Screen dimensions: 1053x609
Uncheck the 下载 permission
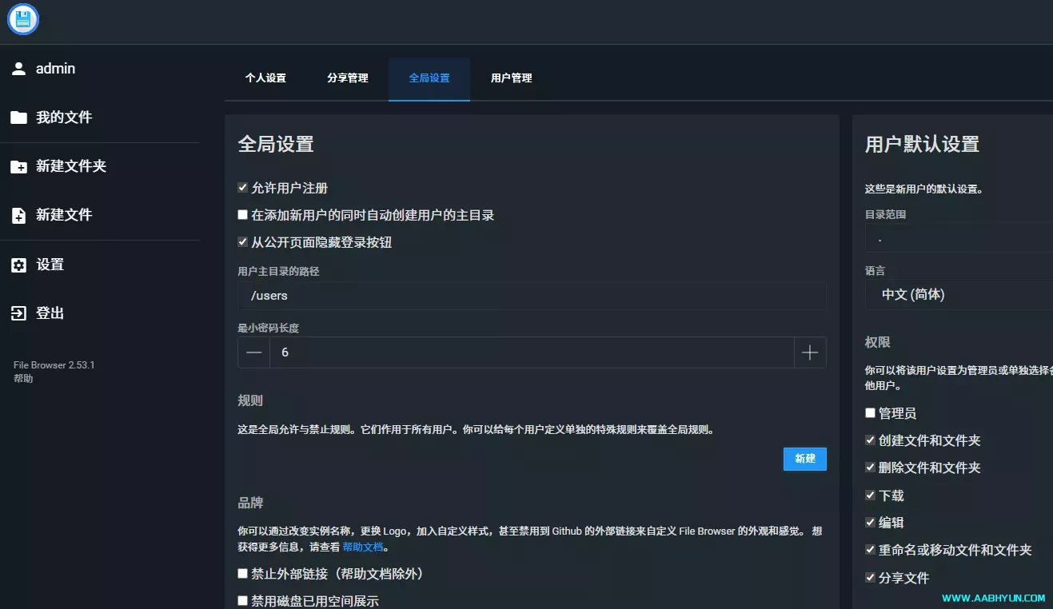[869, 495]
